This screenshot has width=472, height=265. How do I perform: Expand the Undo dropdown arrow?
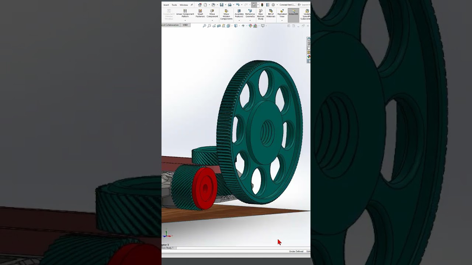(x=242, y=5)
